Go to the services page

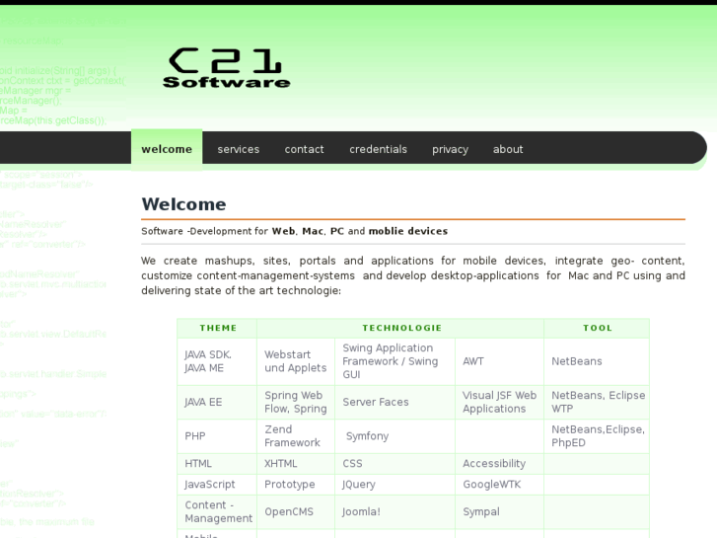click(x=239, y=149)
